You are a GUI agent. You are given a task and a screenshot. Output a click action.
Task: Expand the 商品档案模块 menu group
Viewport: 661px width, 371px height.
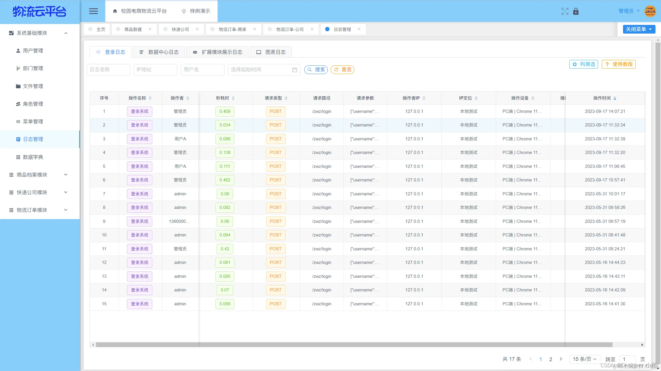coord(66,175)
